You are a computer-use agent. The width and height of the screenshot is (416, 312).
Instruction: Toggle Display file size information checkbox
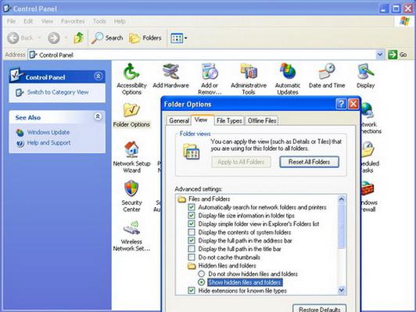(x=192, y=216)
